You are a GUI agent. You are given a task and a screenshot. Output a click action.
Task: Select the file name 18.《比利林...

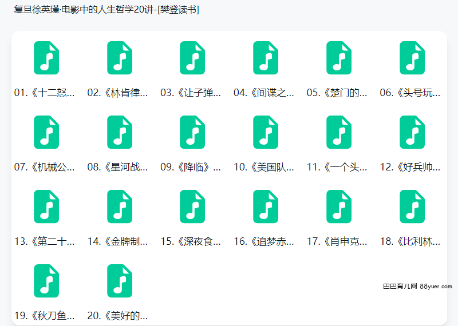(x=410, y=242)
